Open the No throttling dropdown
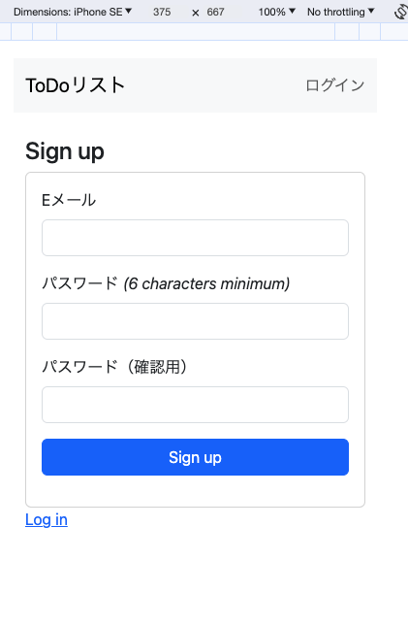This screenshot has height=626, width=408. click(340, 12)
